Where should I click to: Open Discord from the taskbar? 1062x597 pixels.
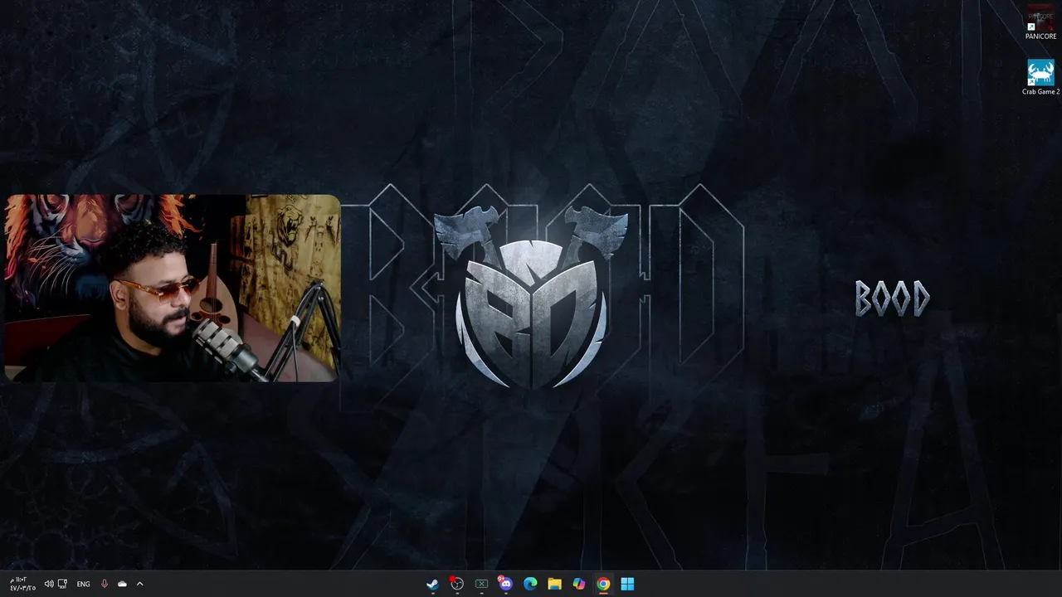505,584
